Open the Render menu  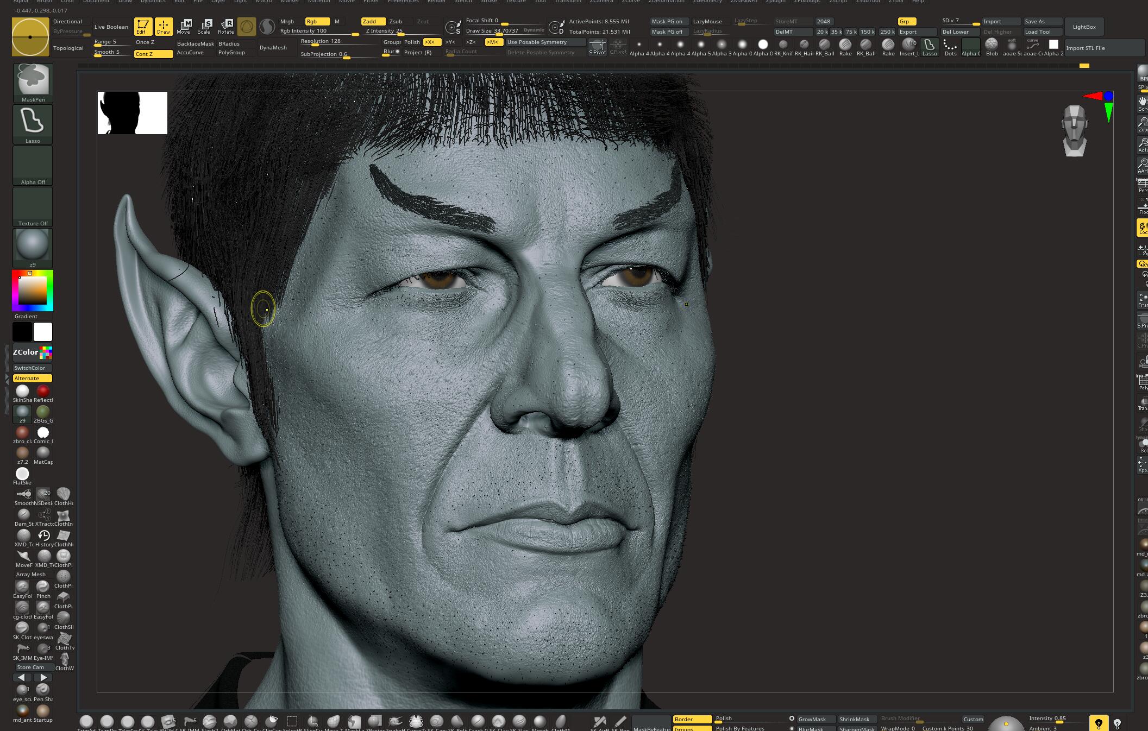[x=436, y=2]
